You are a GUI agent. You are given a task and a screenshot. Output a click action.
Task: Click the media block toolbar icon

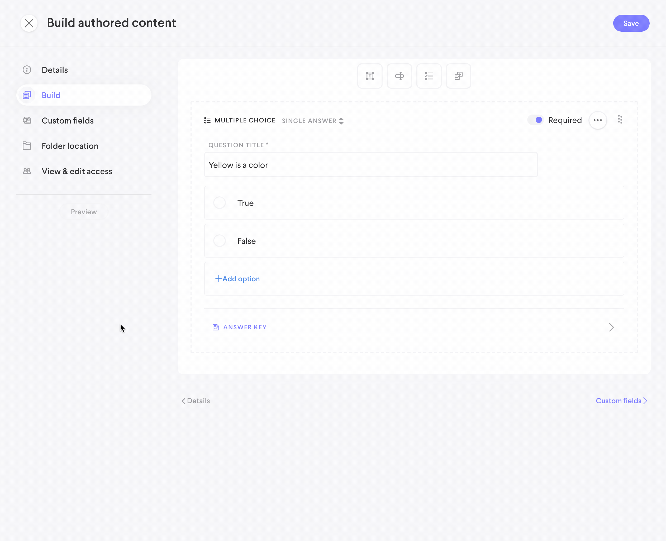click(458, 76)
